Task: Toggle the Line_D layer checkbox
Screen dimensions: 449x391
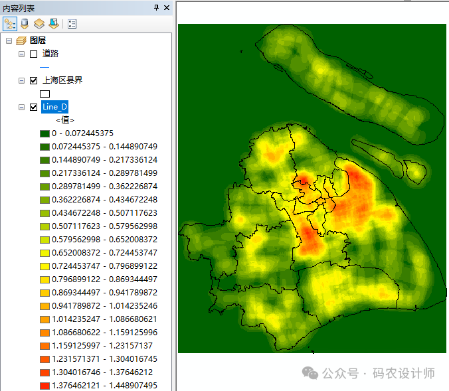Action: tap(33, 107)
